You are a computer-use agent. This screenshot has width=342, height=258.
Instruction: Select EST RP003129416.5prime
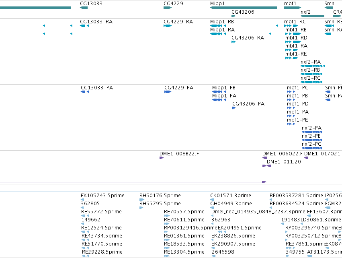pos(190,228)
